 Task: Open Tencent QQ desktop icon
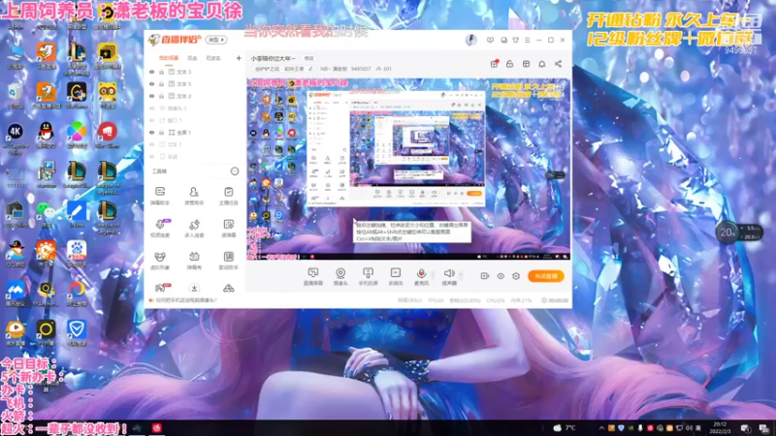[46, 136]
